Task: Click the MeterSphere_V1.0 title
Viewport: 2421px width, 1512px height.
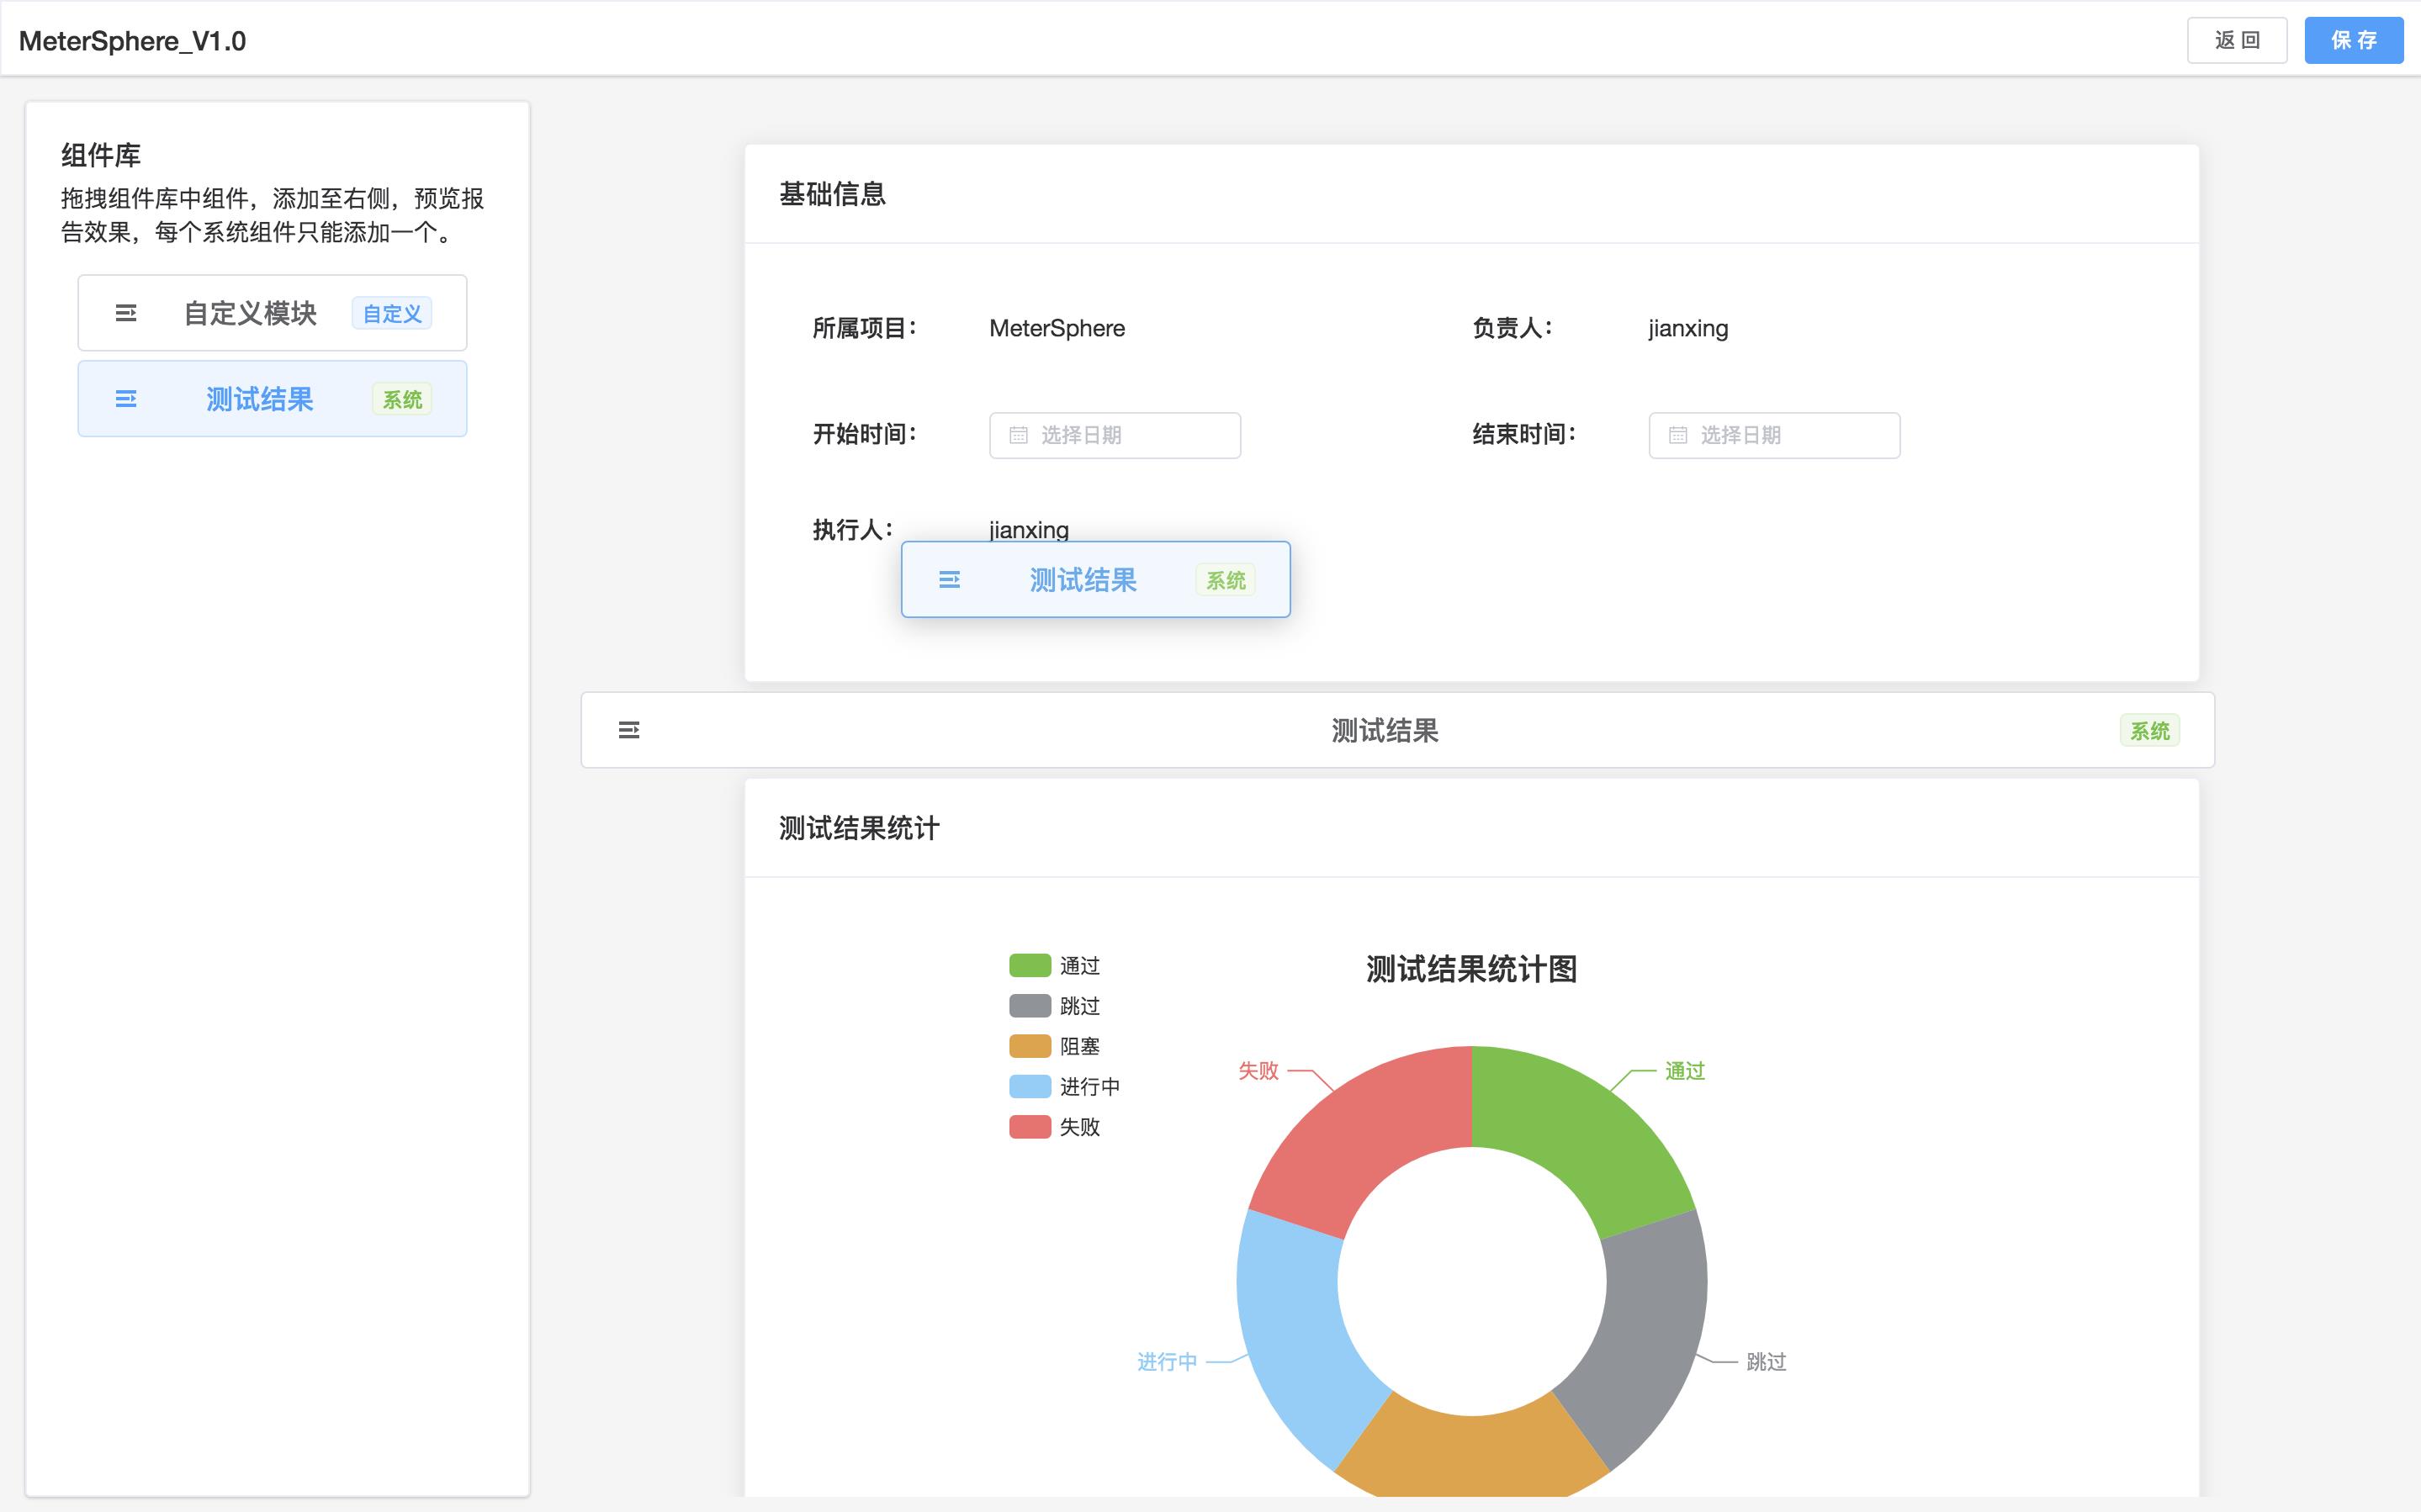Action: [x=132, y=41]
